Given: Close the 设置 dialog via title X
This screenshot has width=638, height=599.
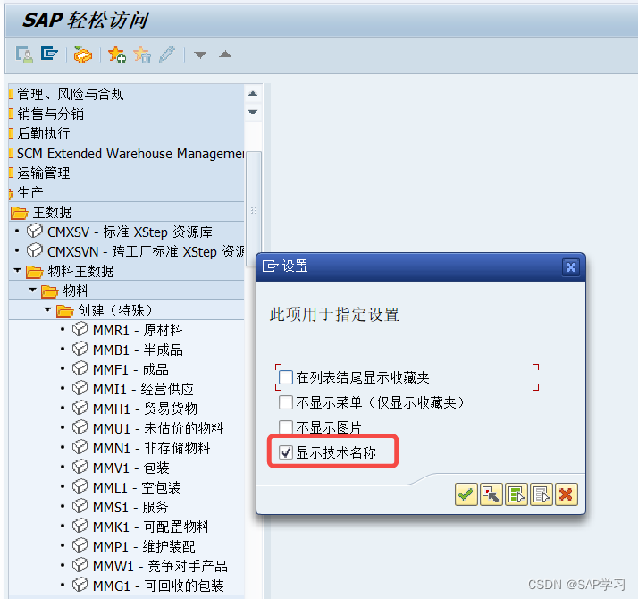Looking at the screenshot, I should 571,267.
